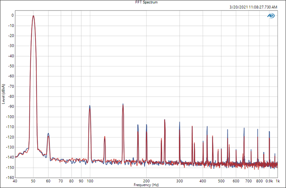
Task: Click the -70 level axis tick label
Action: point(11,86)
